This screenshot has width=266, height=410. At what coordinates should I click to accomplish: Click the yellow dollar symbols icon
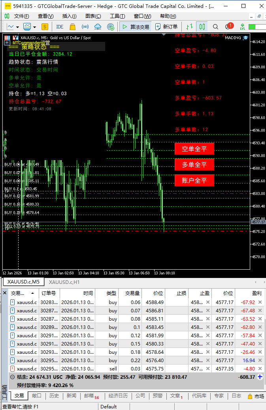pyautogui.click(x=45, y=26)
